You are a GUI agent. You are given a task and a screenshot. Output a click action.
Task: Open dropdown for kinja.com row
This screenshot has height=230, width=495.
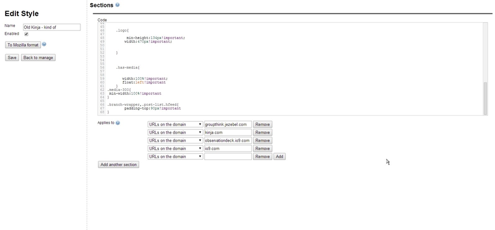175,132
